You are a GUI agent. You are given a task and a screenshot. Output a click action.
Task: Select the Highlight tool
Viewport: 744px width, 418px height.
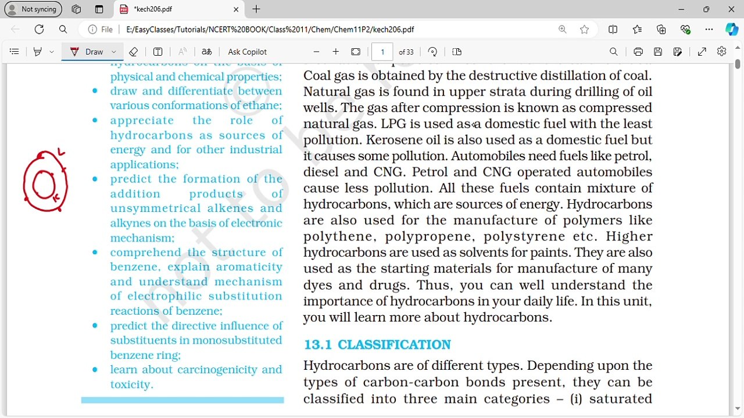point(38,52)
